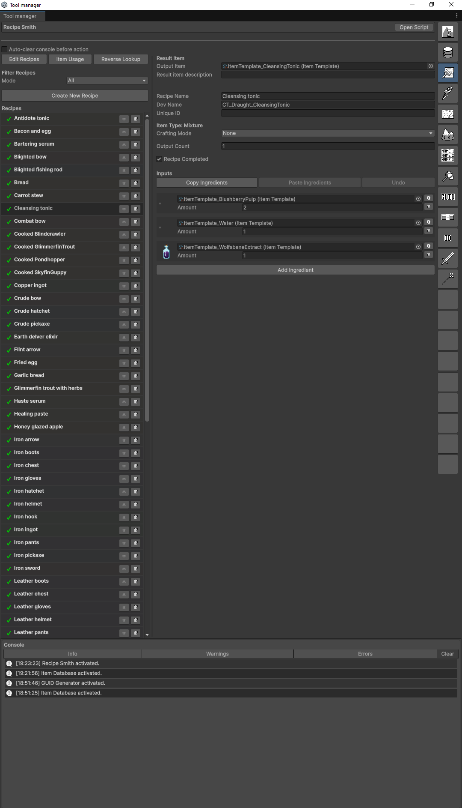Delete the Antidote tonic recipe

click(136, 119)
